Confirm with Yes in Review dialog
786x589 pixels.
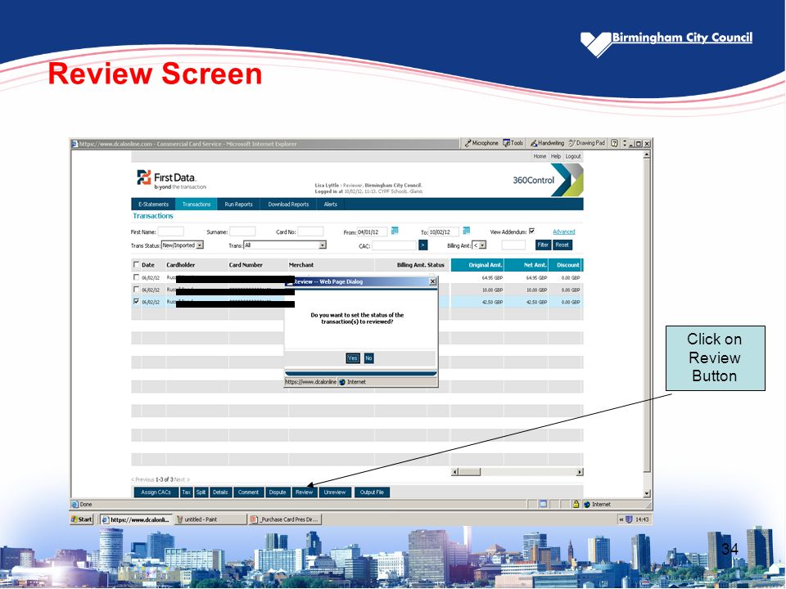[x=353, y=358]
